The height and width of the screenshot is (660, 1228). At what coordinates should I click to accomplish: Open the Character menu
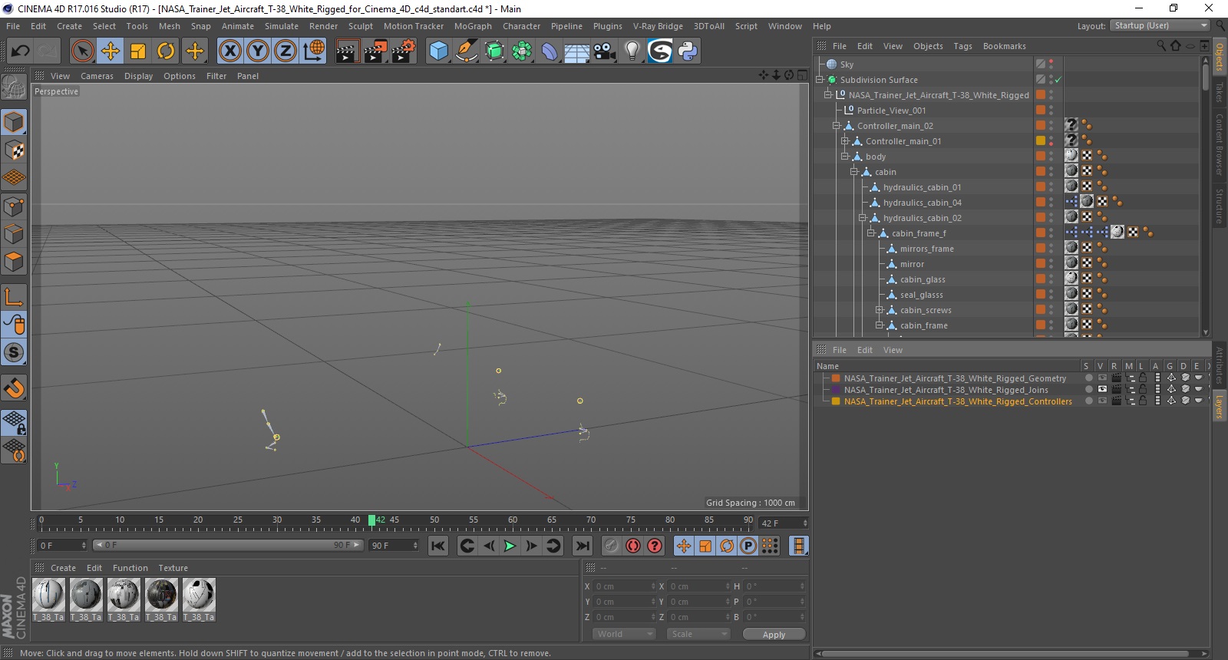tap(521, 26)
